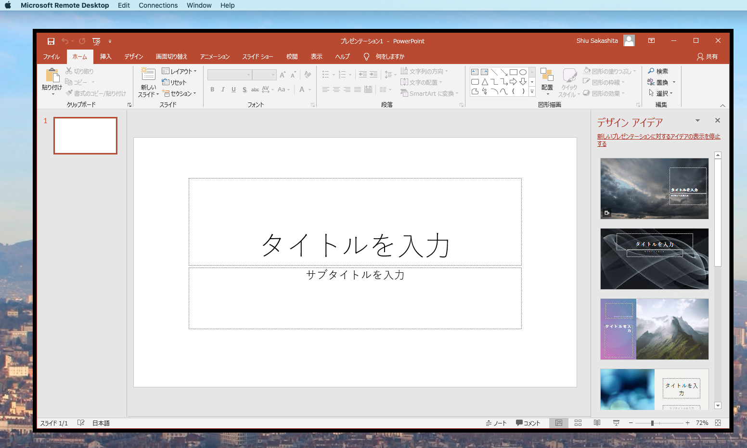Select the Arrange (配置) icon
Screen dimensions: 747x448
pos(547,75)
